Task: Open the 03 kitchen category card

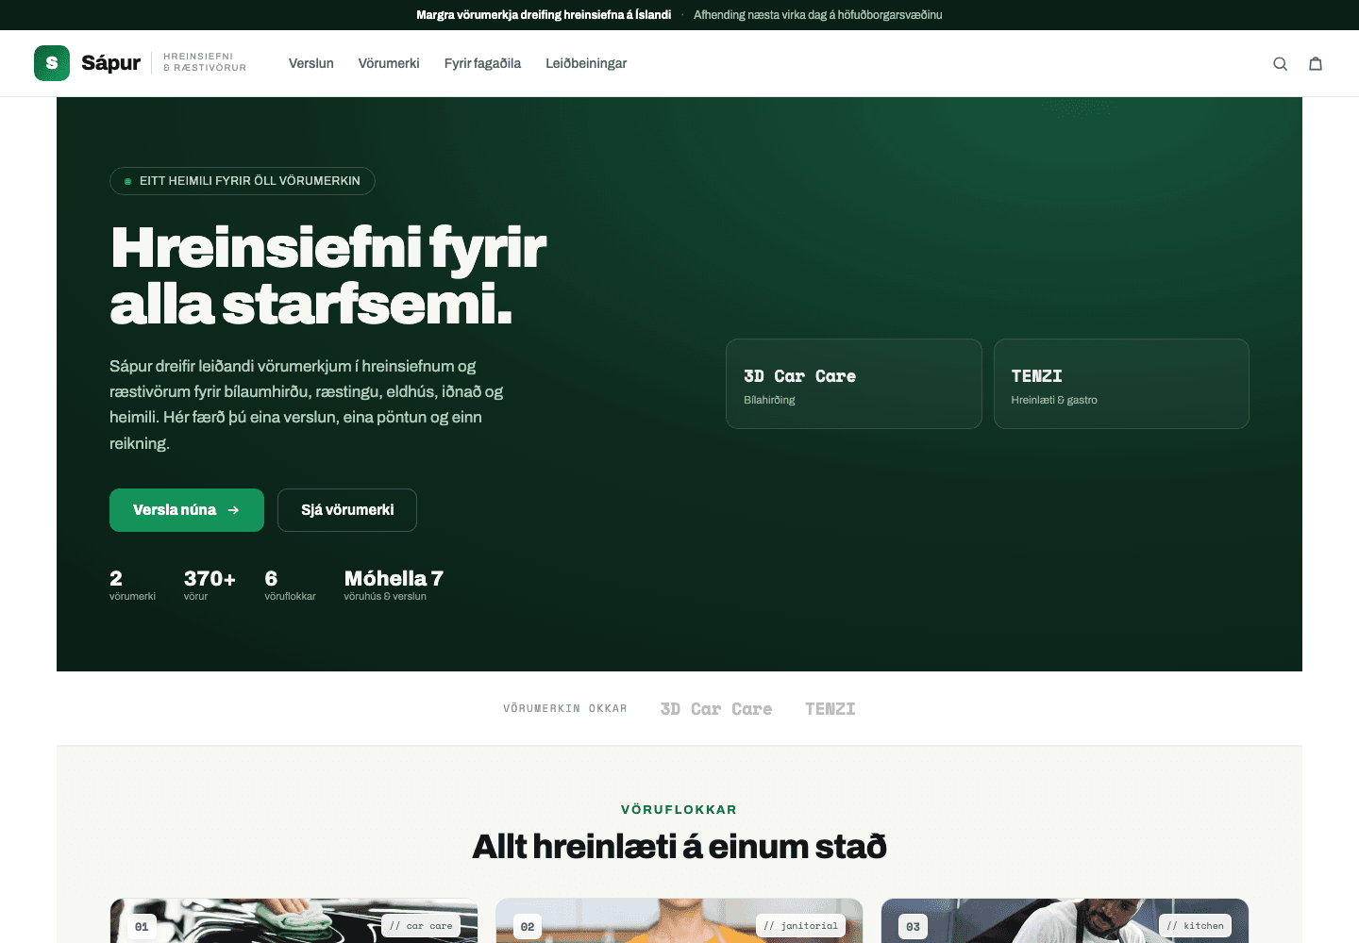Action: [x=1065, y=920]
